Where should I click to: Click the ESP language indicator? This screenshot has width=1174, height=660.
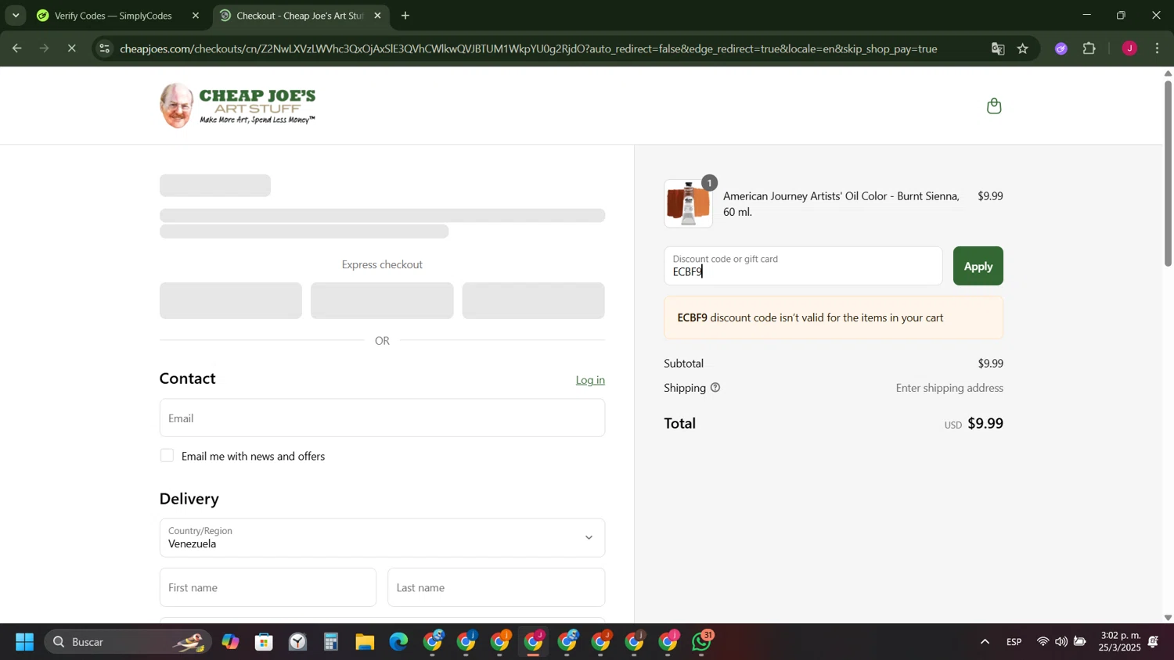(1014, 642)
